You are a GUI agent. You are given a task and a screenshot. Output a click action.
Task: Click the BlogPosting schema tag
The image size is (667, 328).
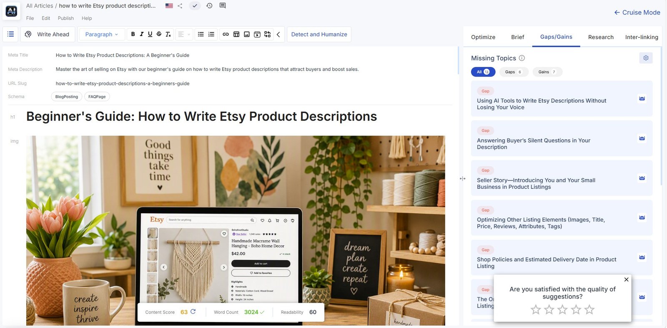[x=67, y=96]
